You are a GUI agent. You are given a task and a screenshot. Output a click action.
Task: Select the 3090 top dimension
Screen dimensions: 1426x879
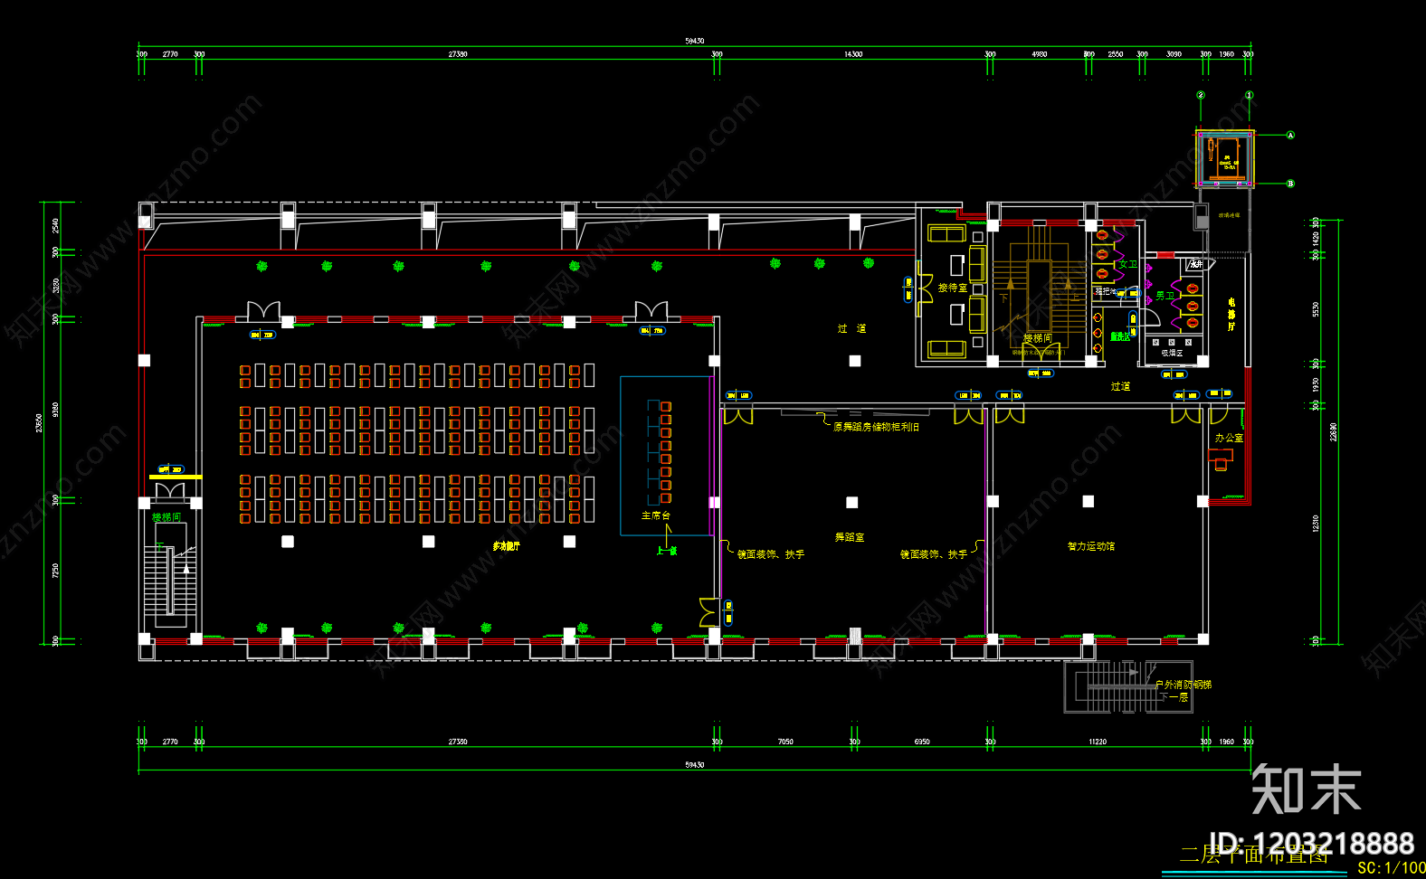tap(1174, 54)
